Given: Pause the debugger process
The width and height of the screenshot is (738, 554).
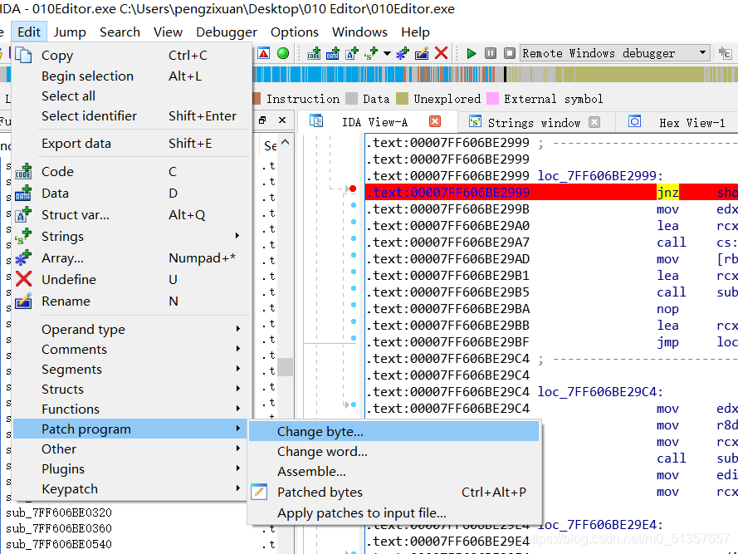Looking at the screenshot, I should [x=491, y=53].
